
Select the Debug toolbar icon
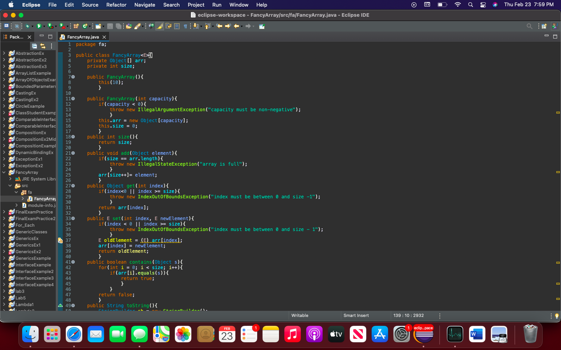pos(27,26)
